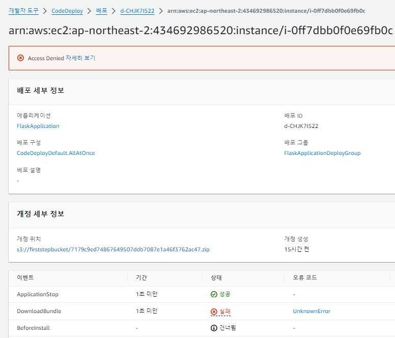Open the s3://firststepbucket revision zip link
This screenshot has width=395, height=338.
(113, 249)
